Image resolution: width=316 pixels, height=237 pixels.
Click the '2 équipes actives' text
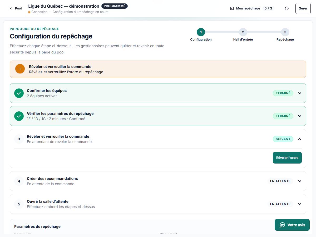42,96
